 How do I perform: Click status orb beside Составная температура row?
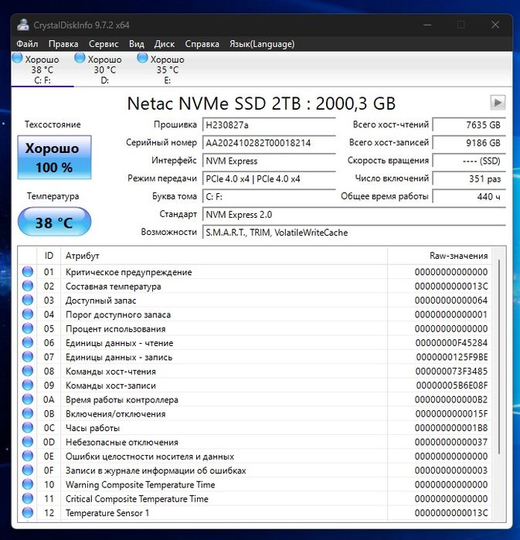click(x=28, y=286)
